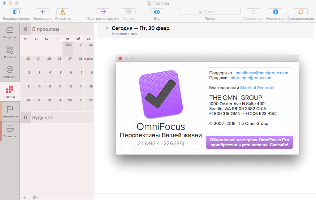Switch to Проекты perspective

10,52
